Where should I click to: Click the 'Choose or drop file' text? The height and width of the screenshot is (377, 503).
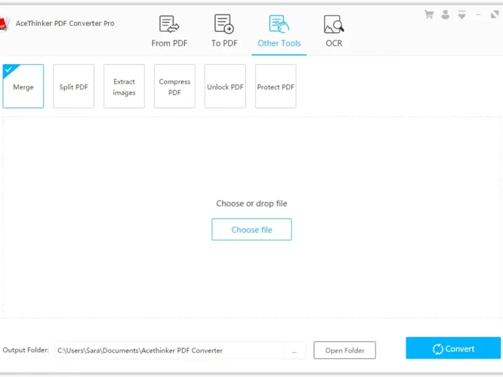click(251, 204)
